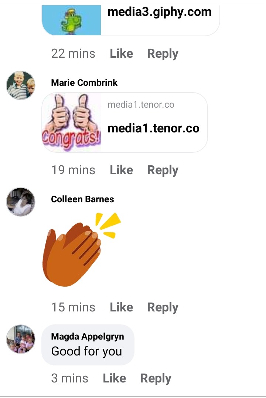Open the media3.giphy.com link title

click(160, 12)
